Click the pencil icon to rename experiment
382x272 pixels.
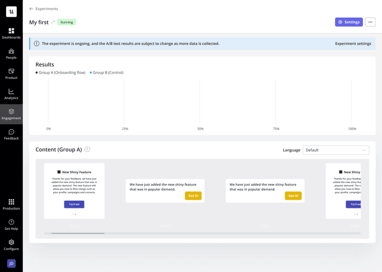[x=53, y=22]
